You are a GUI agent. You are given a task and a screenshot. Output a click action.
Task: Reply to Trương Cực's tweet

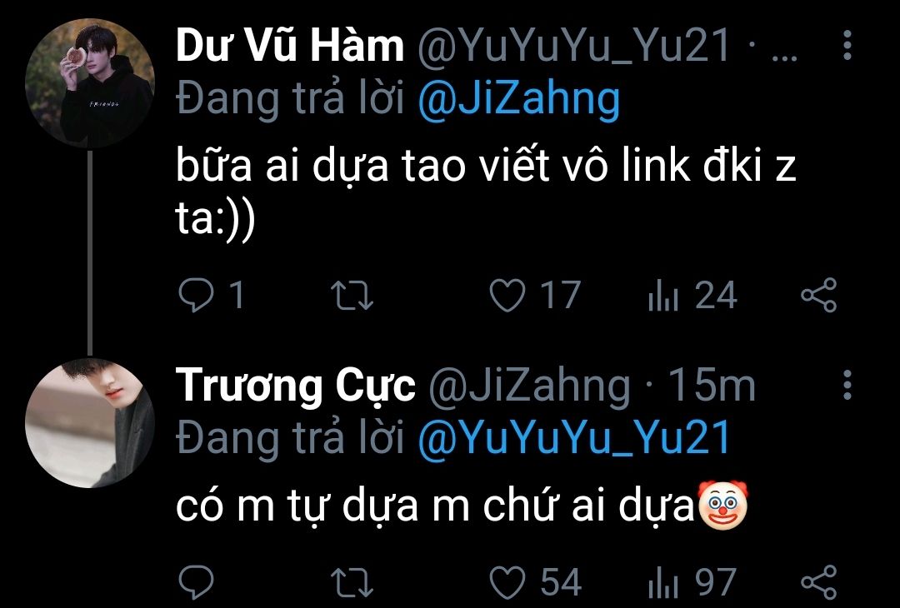tap(197, 582)
